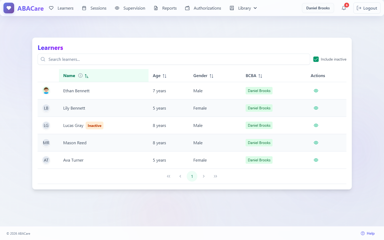
Task: Go to the next page arrow
Action: 204,176
